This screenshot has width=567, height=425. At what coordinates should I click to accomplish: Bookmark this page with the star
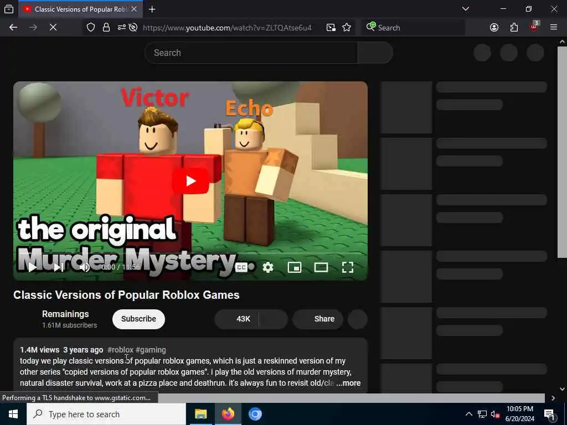click(x=347, y=28)
